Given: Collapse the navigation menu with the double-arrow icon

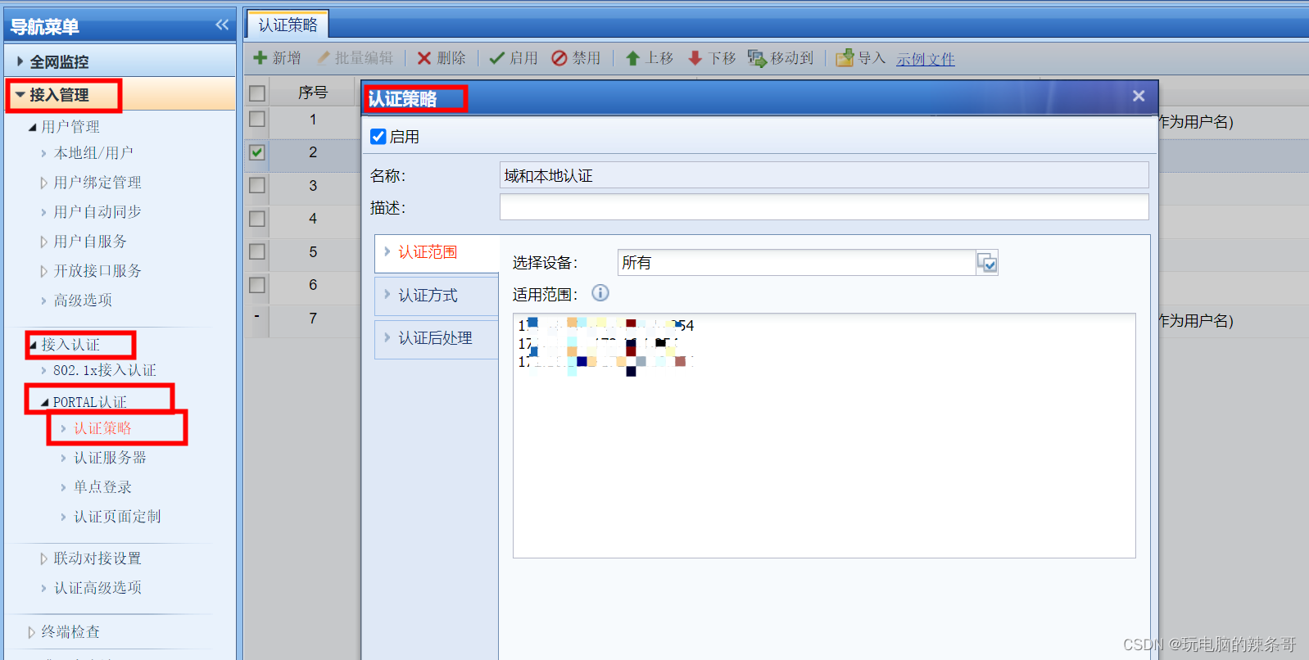Looking at the screenshot, I should click(222, 25).
